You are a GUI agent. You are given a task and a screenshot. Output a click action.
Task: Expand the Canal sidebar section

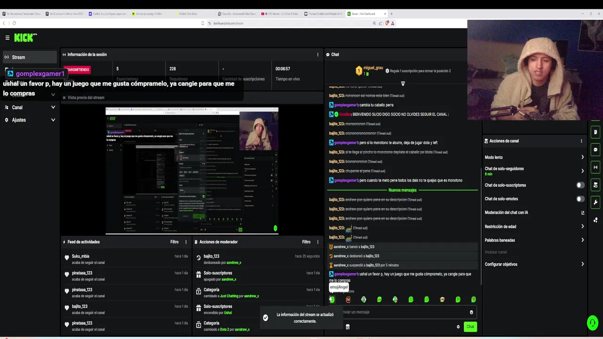[x=30, y=107]
